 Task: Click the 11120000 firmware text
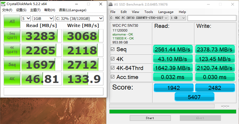pos(120,30)
